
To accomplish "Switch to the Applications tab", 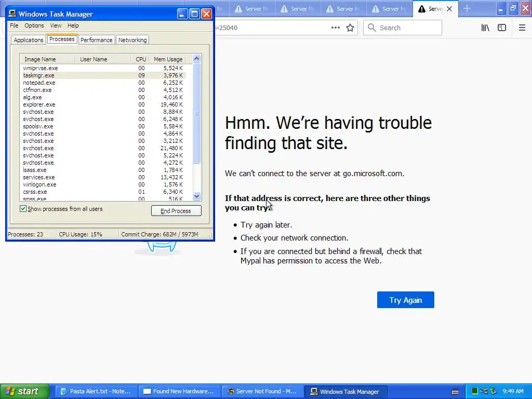I will point(29,40).
